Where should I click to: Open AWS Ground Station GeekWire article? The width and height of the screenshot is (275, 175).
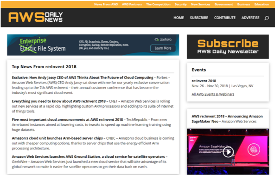(x=89, y=156)
